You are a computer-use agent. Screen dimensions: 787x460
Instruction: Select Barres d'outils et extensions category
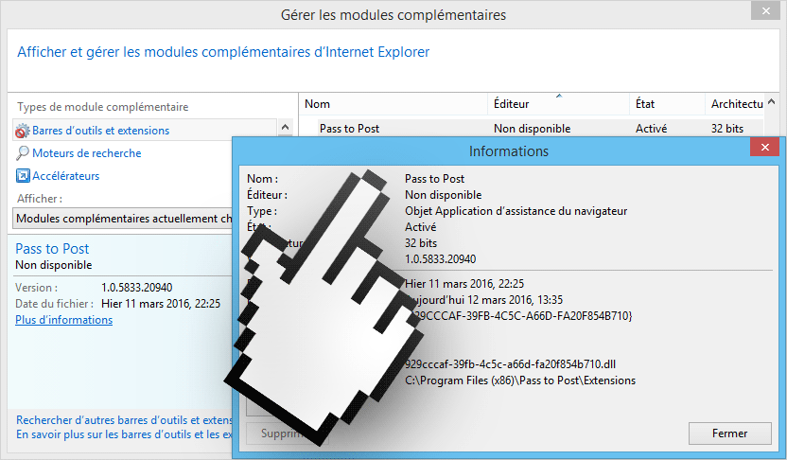click(x=145, y=131)
